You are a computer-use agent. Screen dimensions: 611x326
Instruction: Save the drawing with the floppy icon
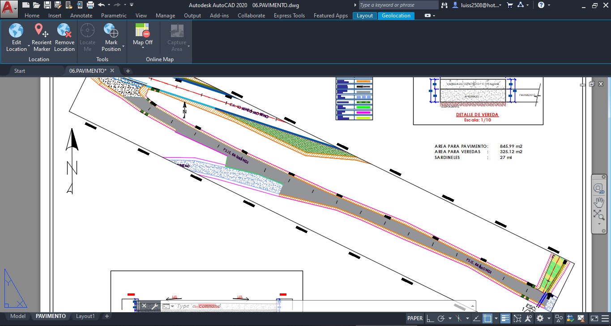pos(47,5)
